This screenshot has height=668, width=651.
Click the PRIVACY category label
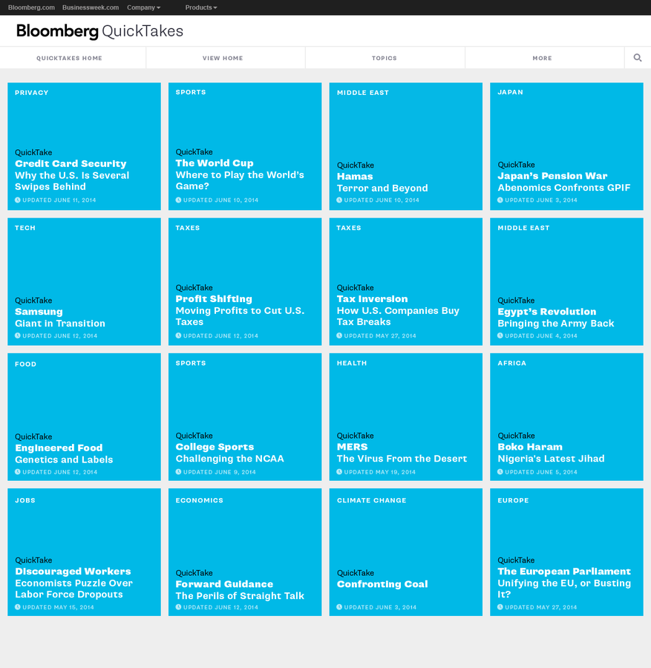click(x=31, y=93)
